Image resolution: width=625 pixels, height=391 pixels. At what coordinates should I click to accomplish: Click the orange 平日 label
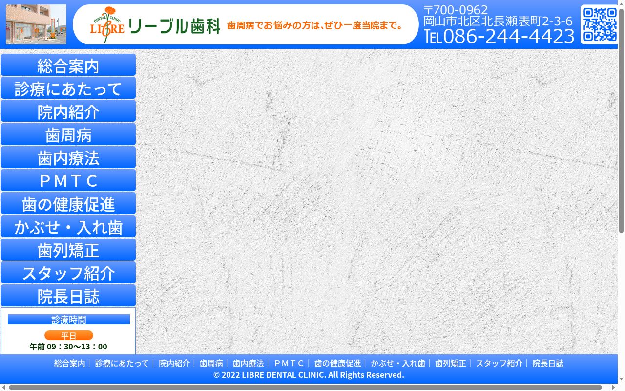[x=69, y=335]
